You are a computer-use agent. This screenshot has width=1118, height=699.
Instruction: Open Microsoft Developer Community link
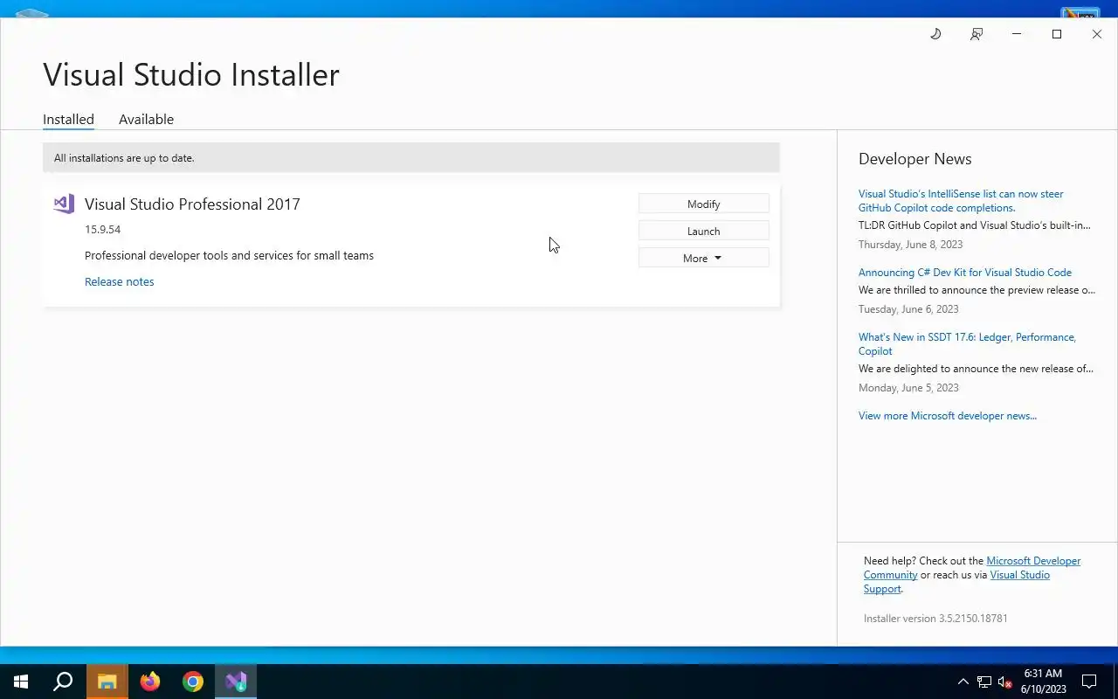point(972,568)
